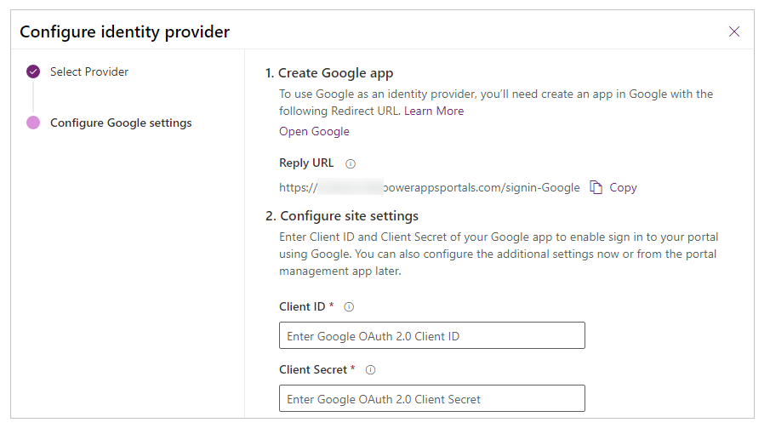Select the Configure Google settings step
This screenshot has width=770, height=434.
121,123
